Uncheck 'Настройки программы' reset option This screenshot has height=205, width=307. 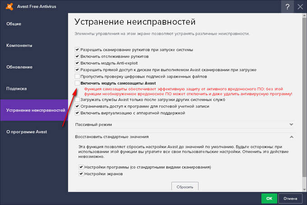click(x=81, y=167)
